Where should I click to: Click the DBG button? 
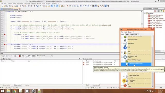coord(34,56)
